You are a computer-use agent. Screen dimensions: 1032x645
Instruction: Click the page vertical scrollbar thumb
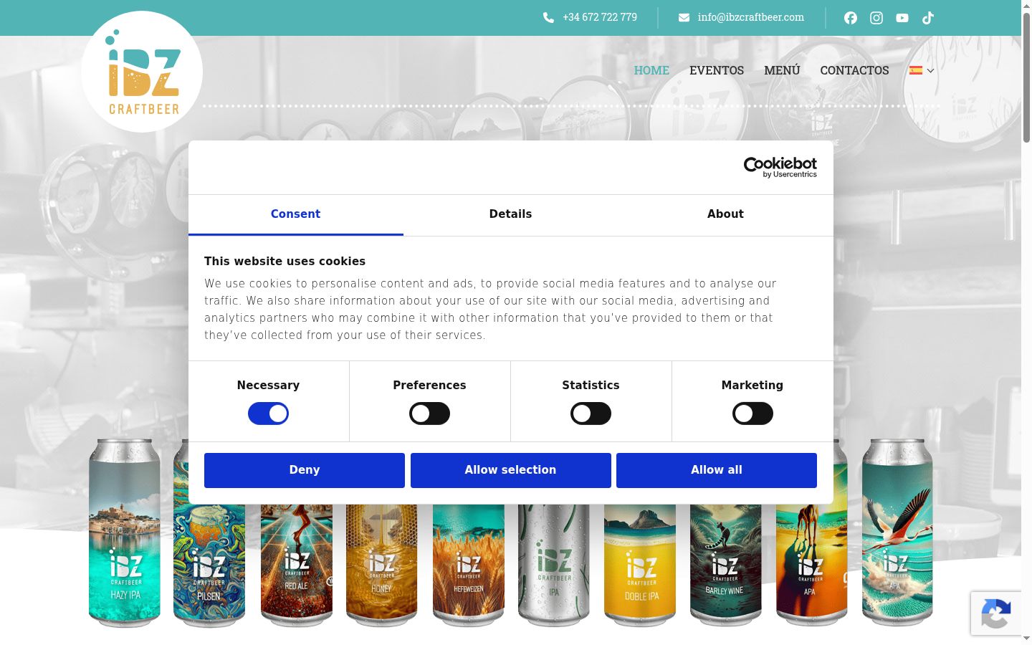[x=1026, y=77]
